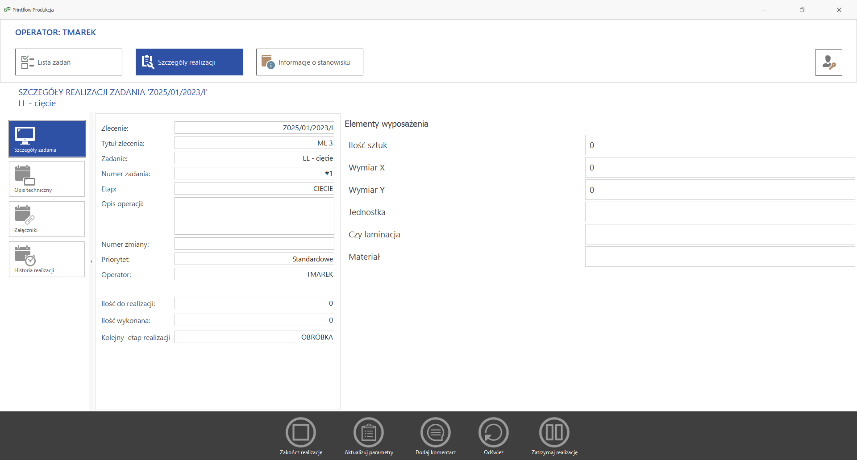The width and height of the screenshot is (857, 460).
Task: Select the Czy laminacja field
Action: [x=720, y=235]
